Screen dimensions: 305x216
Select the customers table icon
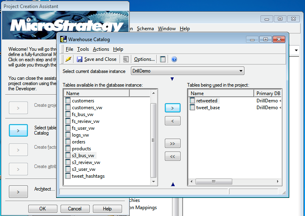pos(68,101)
